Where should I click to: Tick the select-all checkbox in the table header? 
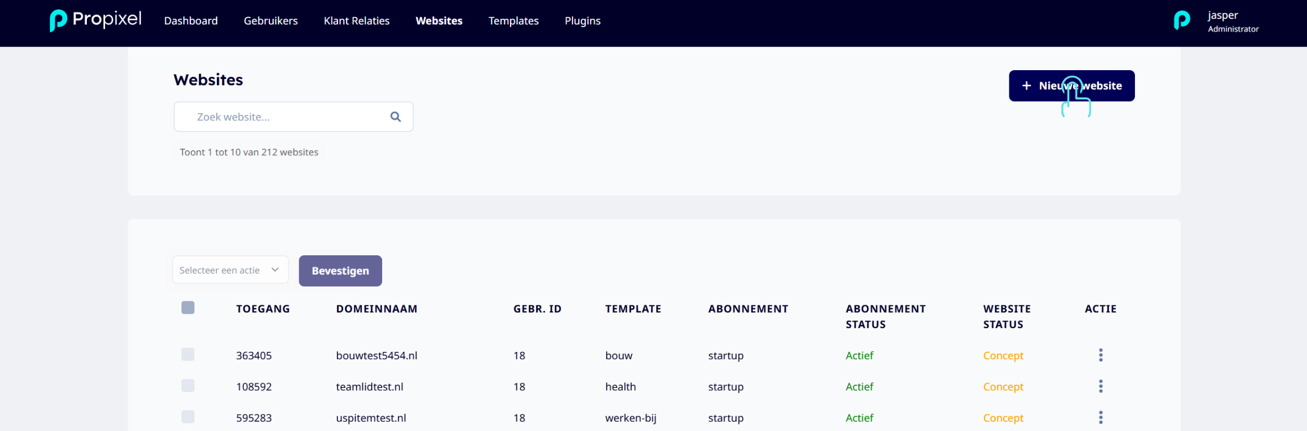pos(188,308)
